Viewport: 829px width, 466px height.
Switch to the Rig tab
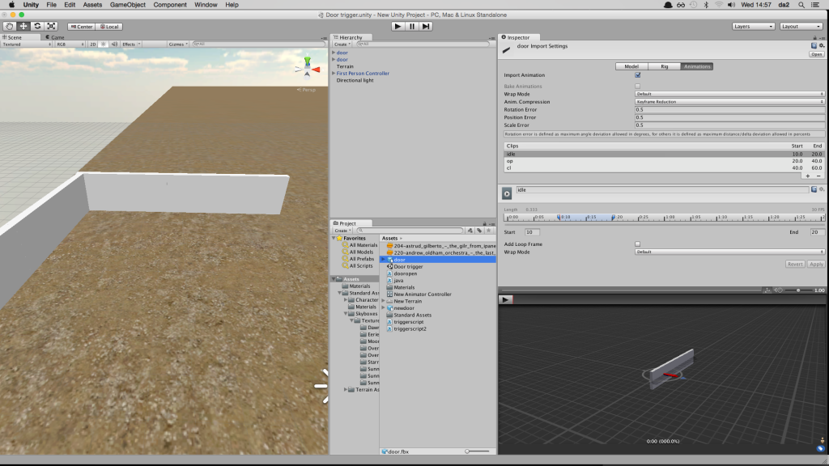point(664,66)
